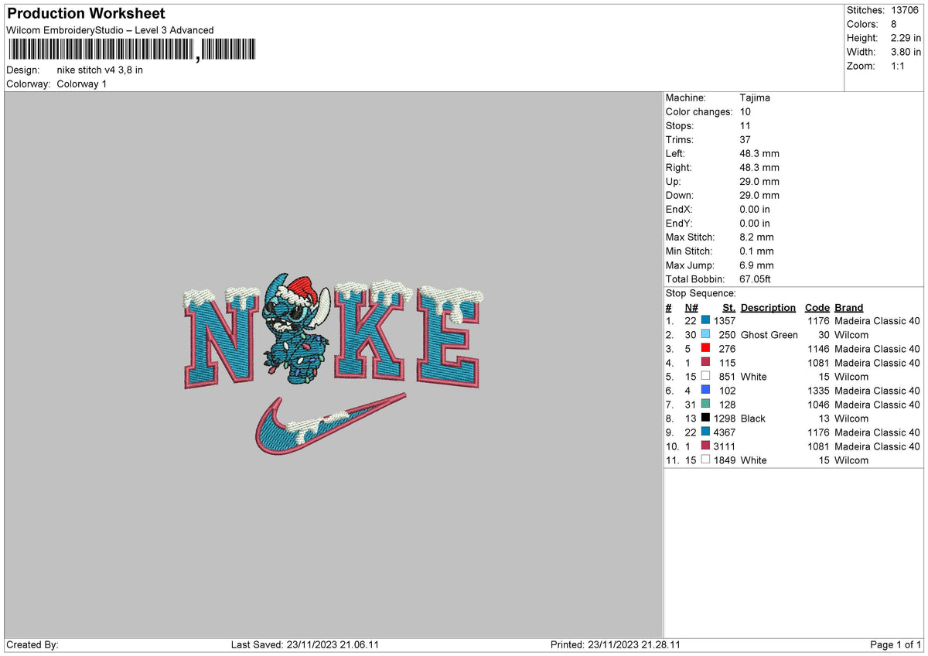Click 'Wilcom EmbroideryStudio – Level 3 Advanced' text
Viewport: 928px width, 656px height.
(x=110, y=30)
